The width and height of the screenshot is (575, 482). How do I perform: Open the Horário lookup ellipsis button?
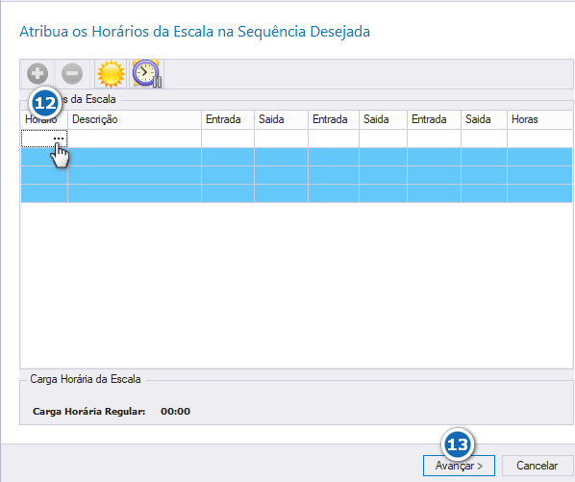[59, 139]
